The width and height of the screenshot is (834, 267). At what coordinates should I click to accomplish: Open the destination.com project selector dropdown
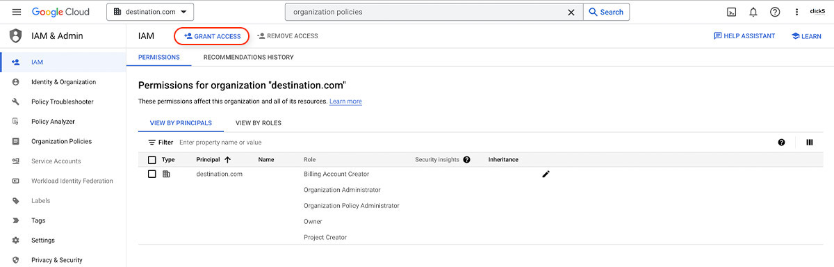click(150, 12)
